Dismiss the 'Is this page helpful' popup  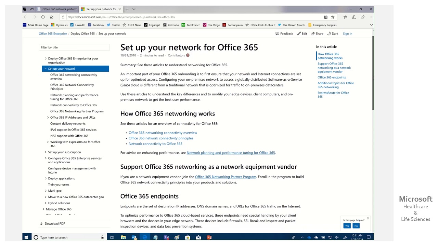368,218
